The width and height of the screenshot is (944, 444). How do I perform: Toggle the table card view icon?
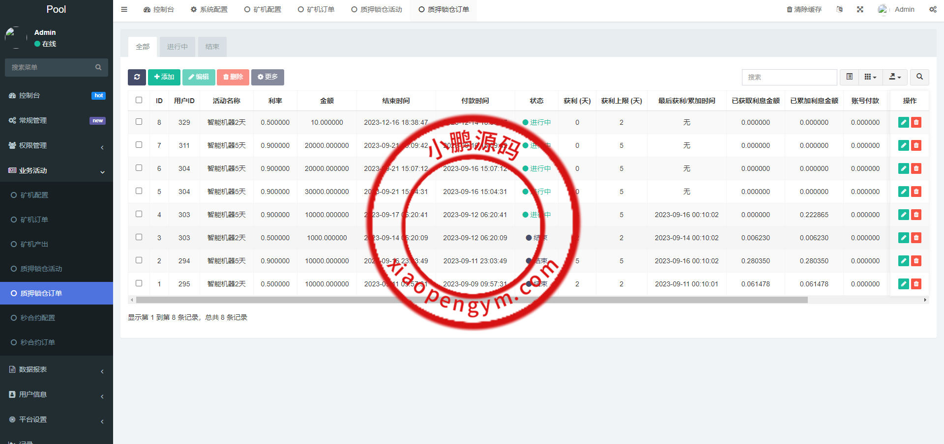click(849, 77)
